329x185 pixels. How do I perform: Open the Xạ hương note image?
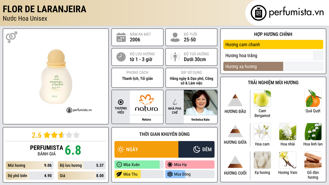click(x=262, y=160)
